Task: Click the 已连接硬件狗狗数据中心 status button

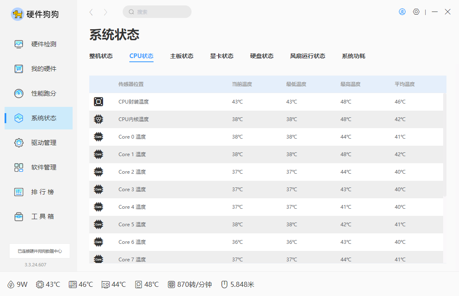Action: [40, 251]
